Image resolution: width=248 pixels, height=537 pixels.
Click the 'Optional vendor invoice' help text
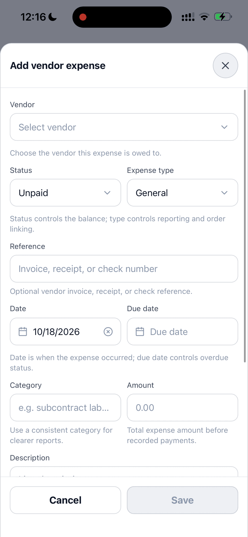[101, 291]
